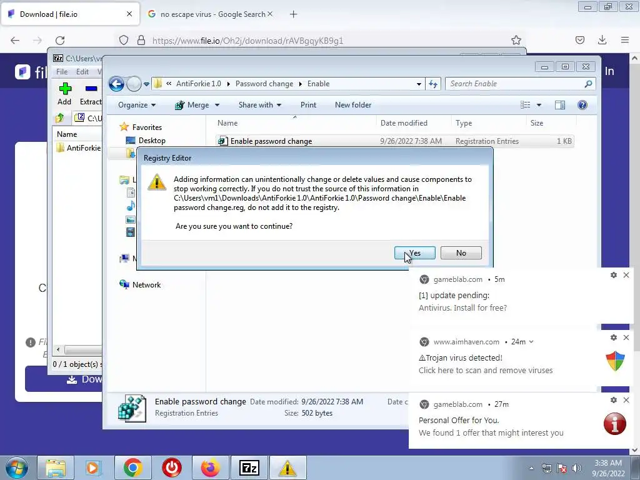Image resolution: width=640 pixels, height=480 pixels.
Task: Open settings gear on the 5m gameblab.com notification
Action: [614, 275]
